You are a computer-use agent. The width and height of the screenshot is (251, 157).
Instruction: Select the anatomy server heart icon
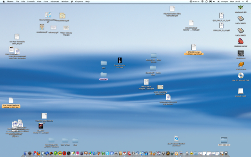tap(240, 41)
